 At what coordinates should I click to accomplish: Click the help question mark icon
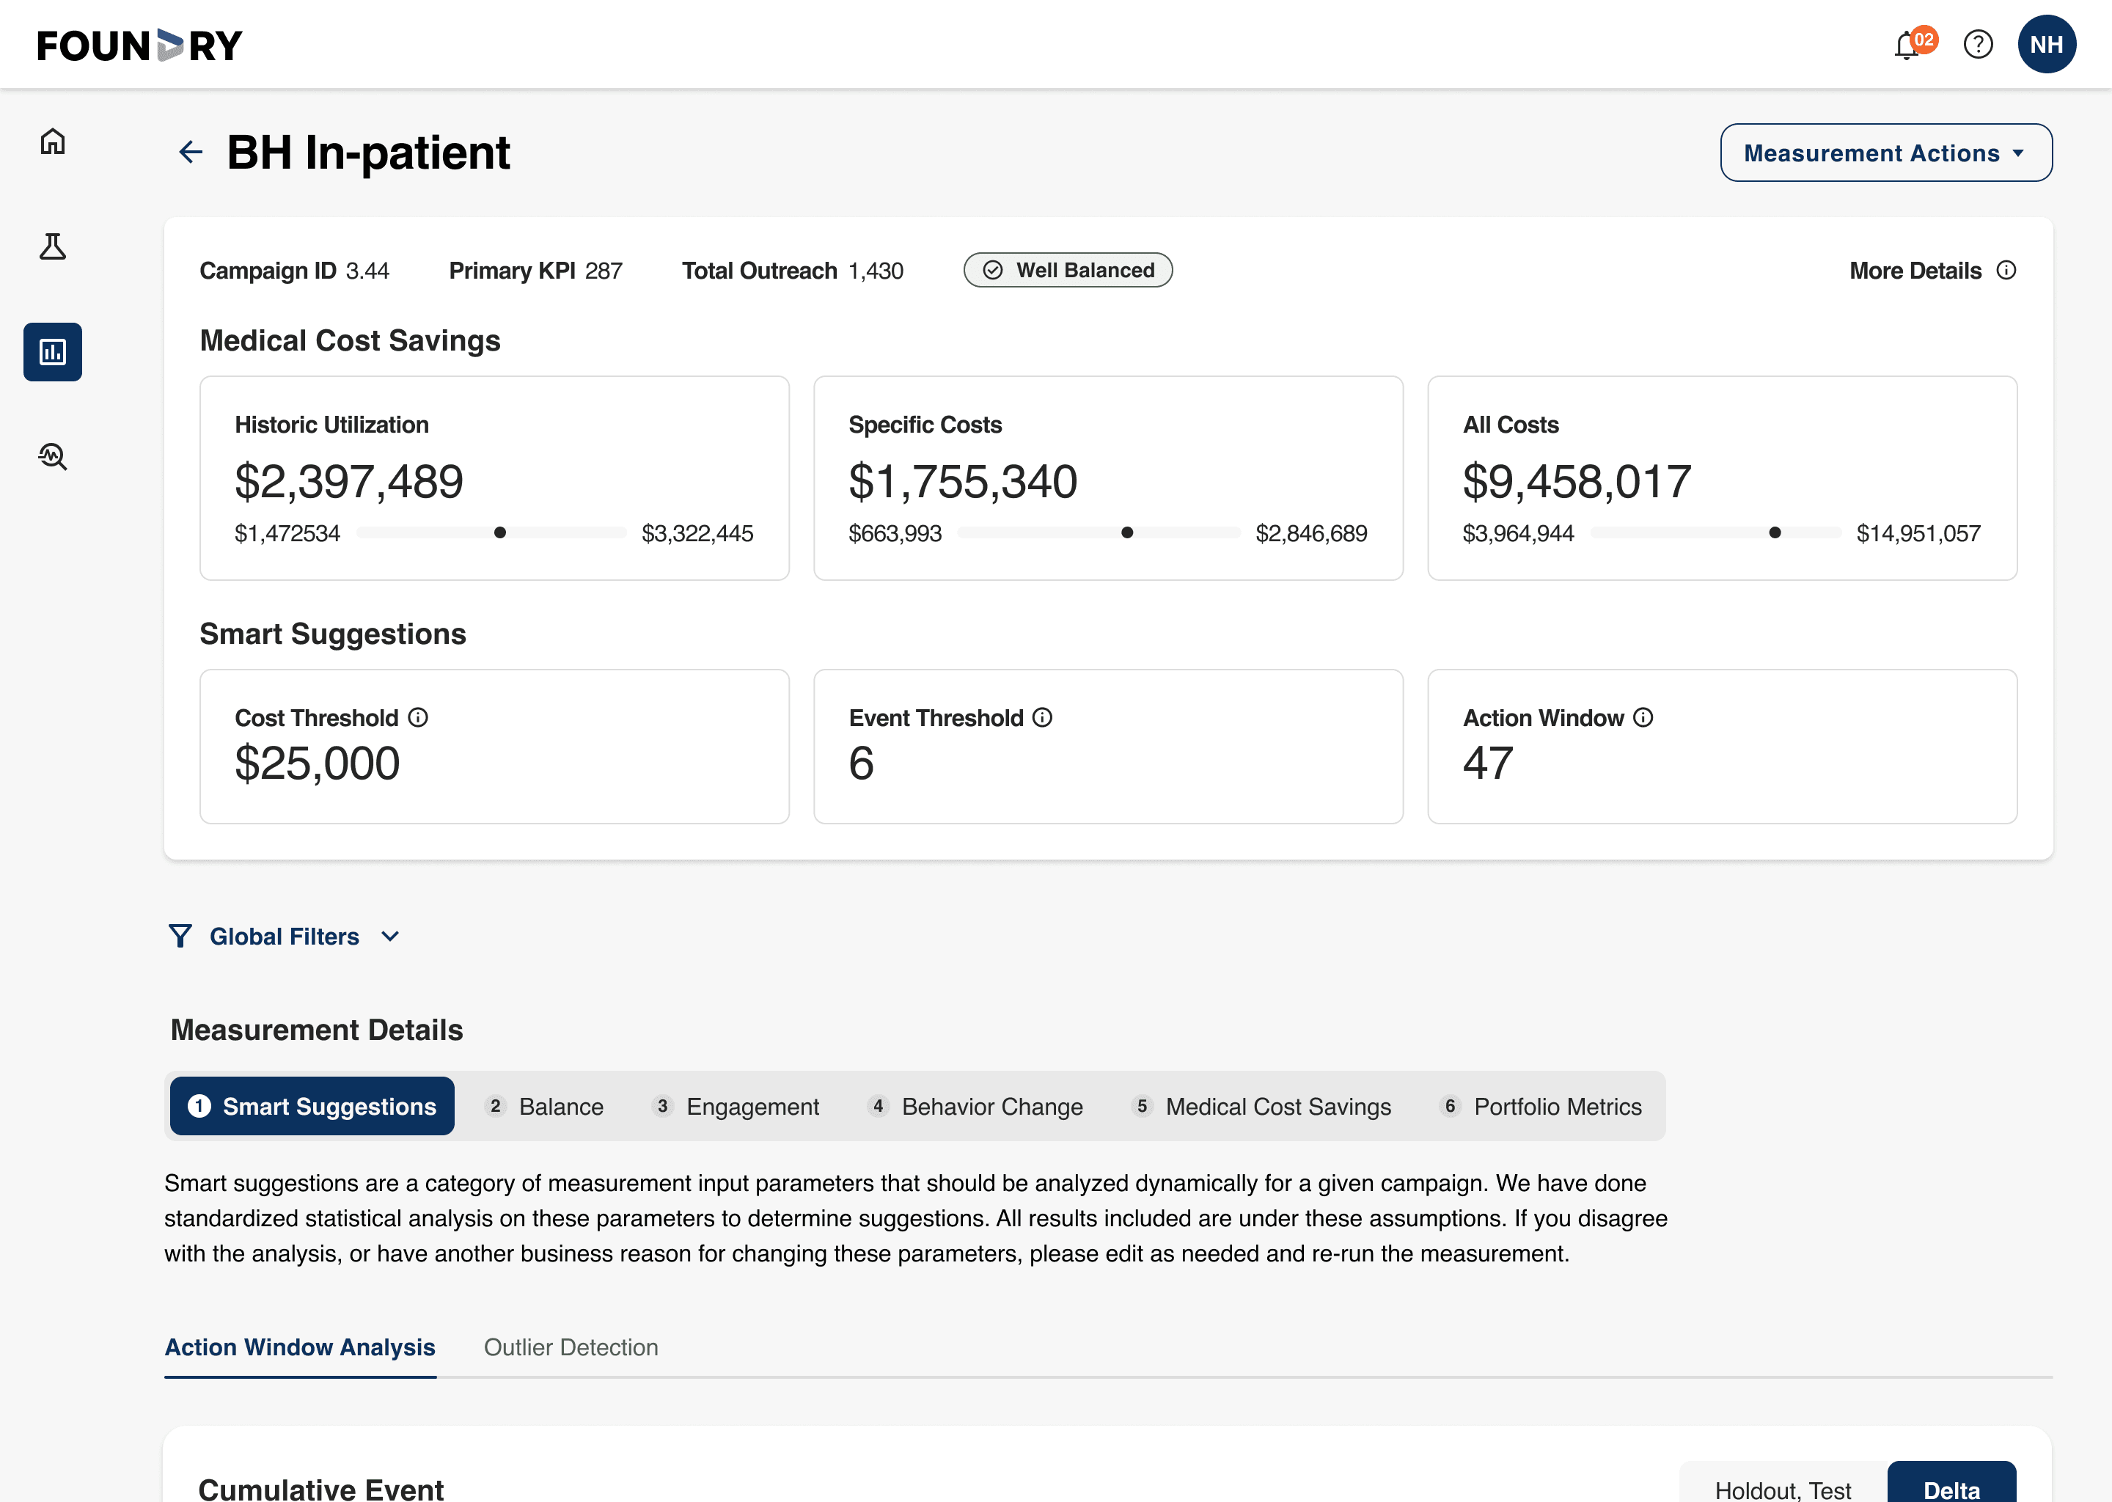[1978, 45]
